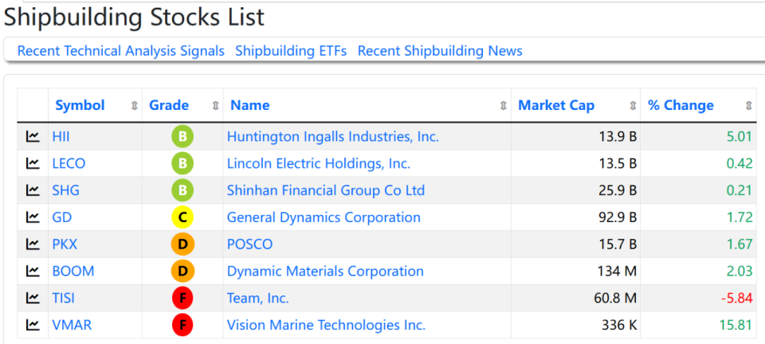Open the Vision Marine Technologies Inc. link

pos(326,325)
